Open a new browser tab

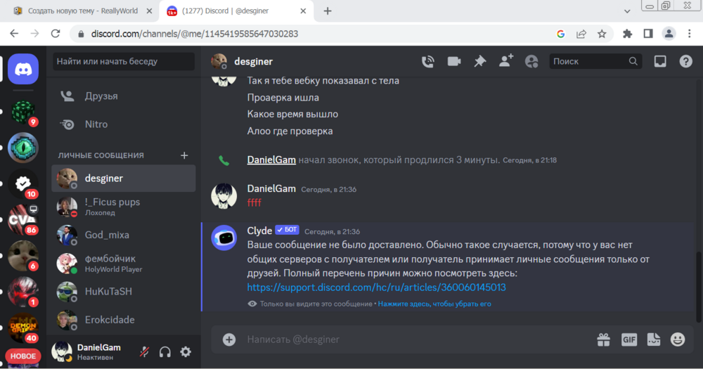(328, 11)
